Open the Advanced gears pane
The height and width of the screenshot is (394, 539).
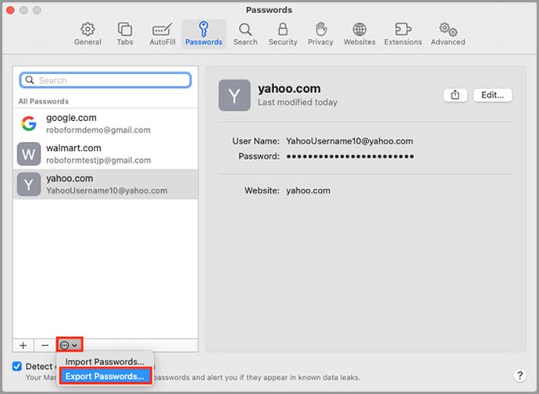pyautogui.click(x=448, y=34)
